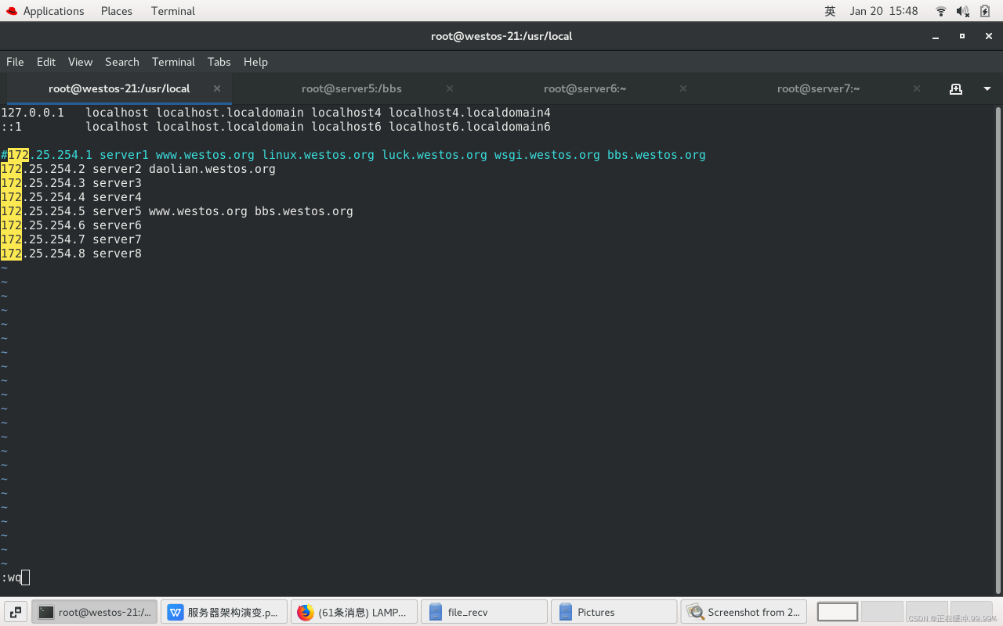Viewport: 1003px width, 626px height.
Task: Open the Applications menu in top bar
Action: pos(45,11)
